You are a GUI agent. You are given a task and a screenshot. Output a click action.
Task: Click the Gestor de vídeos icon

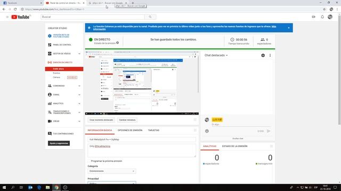(x=50, y=54)
